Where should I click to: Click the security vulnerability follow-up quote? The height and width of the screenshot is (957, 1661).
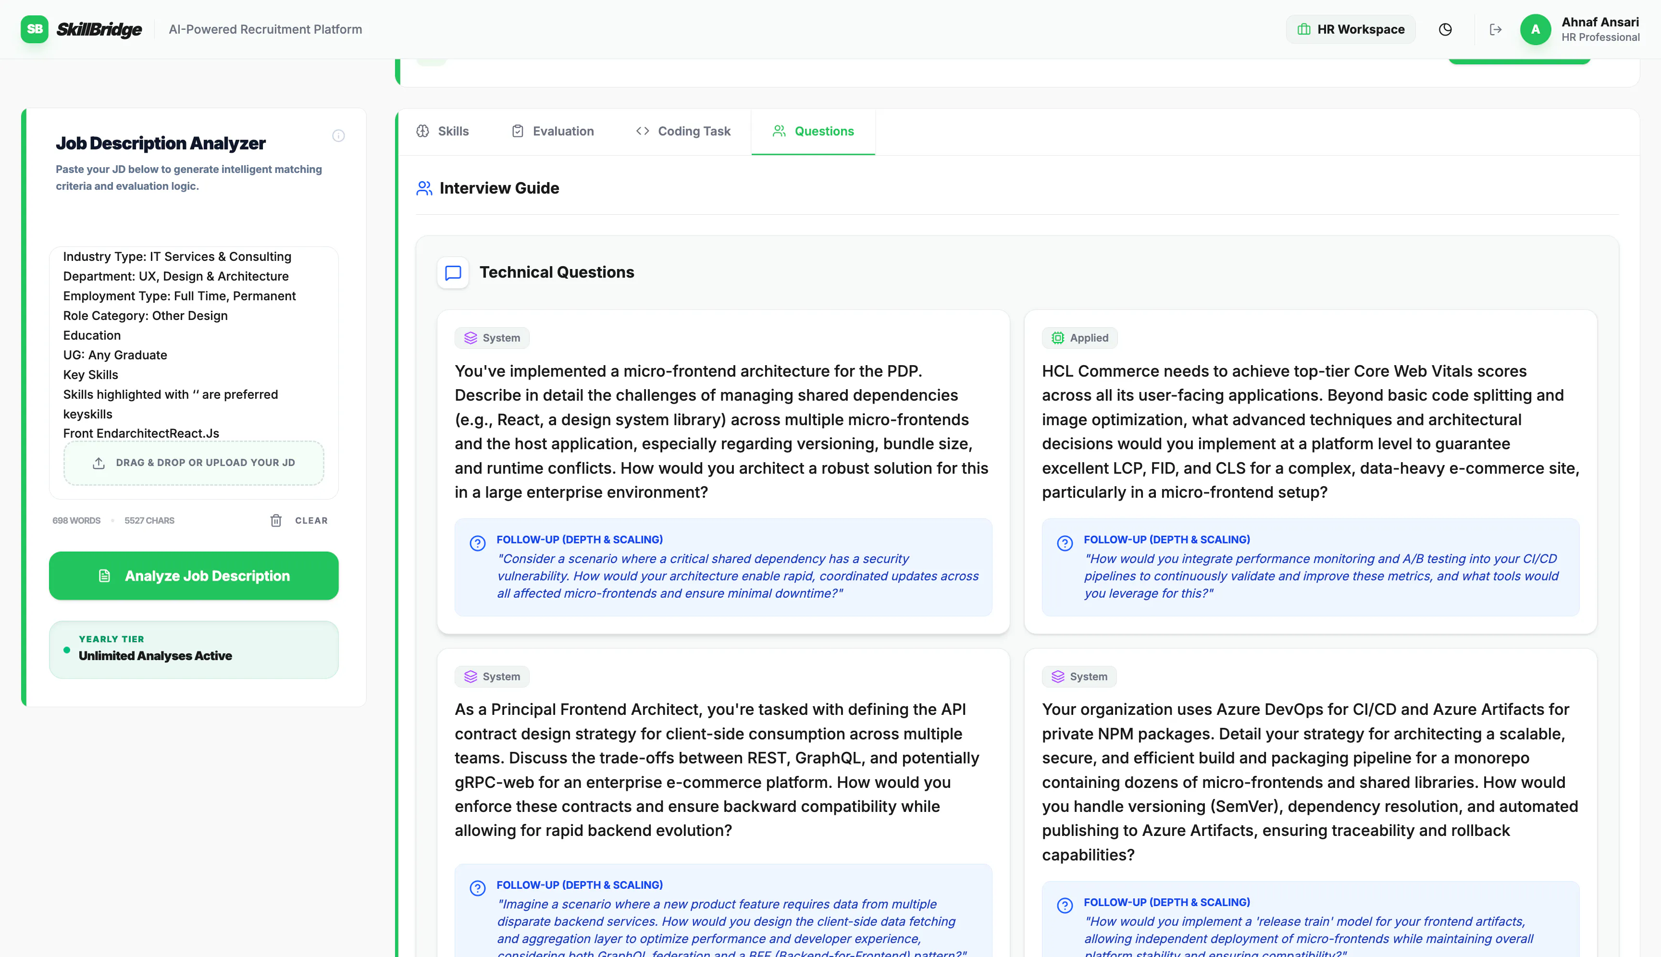coord(738,576)
